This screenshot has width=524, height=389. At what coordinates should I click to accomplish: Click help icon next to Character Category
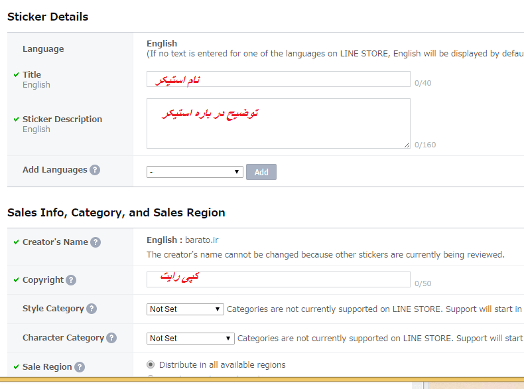pyautogui.click(x=111, y=338)
